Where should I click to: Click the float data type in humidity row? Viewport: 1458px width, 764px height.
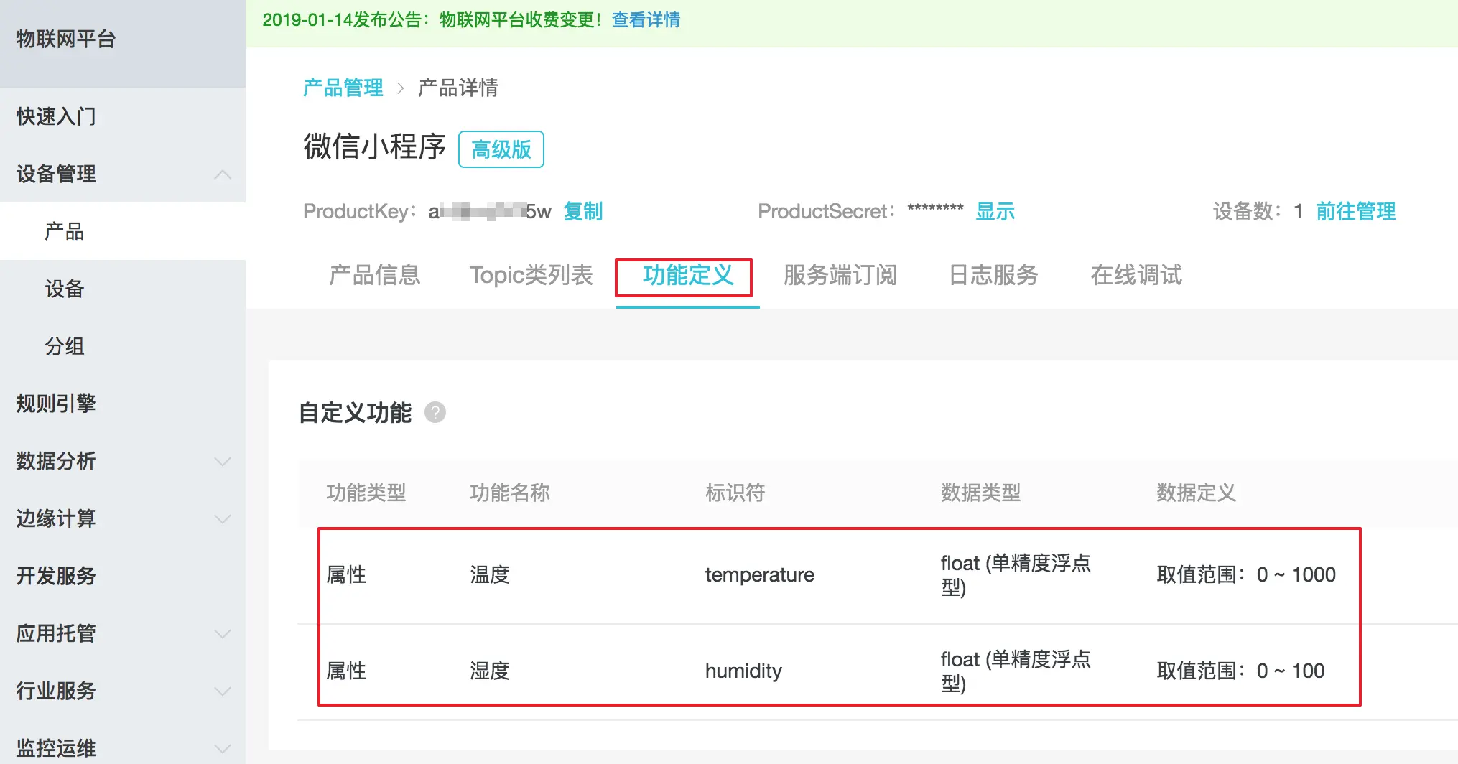click(x=1016, y=671)
